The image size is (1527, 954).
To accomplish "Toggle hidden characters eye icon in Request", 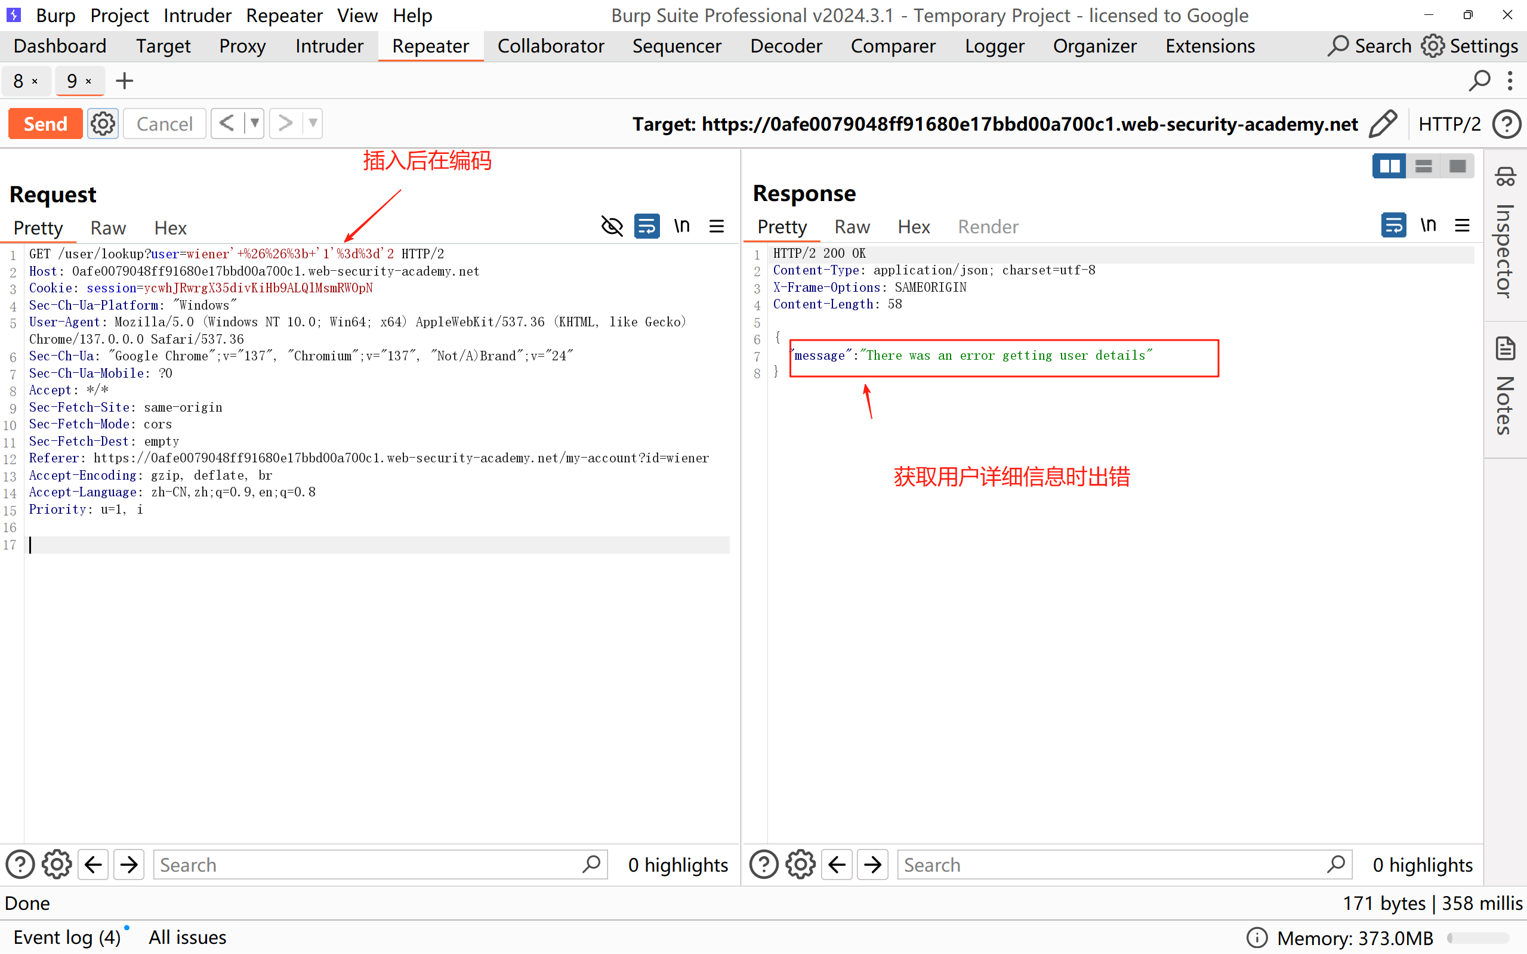I will (612, 226).
